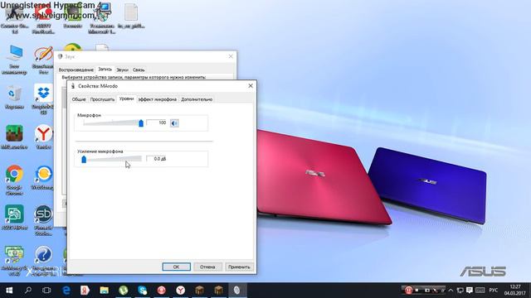The image size is (531, 298).
Task: Open the Дополнительно tab
Action: pyautogui.click(x=197, y=99)
